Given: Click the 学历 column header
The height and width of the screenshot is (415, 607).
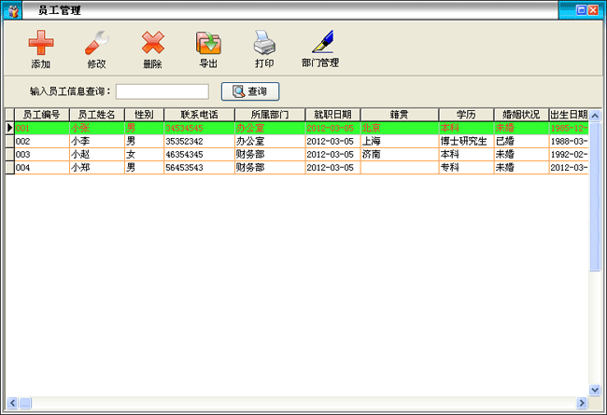Looking at the screenshot, I should tap(466, 115).
